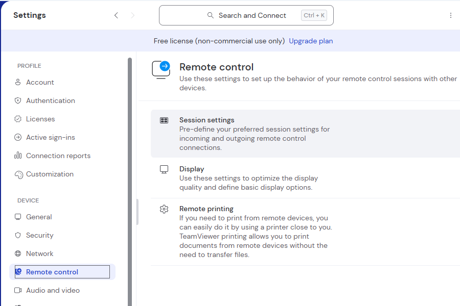The width and height of the screenshot is (460, 306).
Task: Click the Network globe icon
Action: pos(18,253)
